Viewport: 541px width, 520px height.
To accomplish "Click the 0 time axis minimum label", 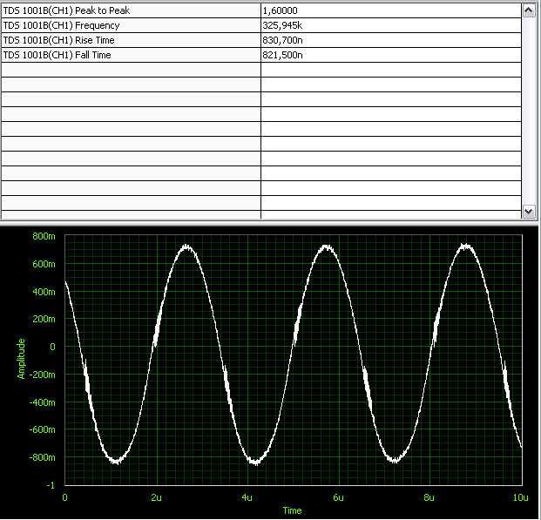I will (x=64, y=497).
